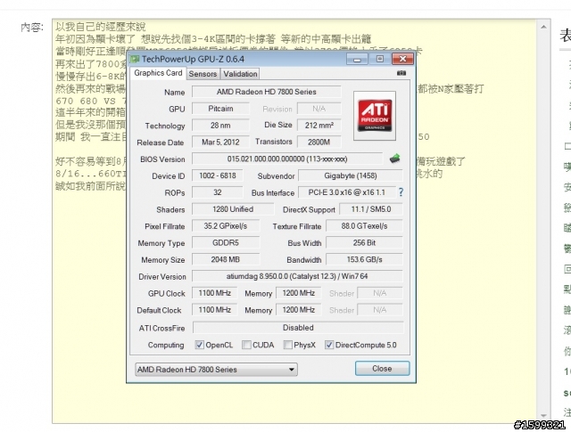Open Bus Interface question mark help
This screenshot has width=571, height=432.
coord(401,192)
